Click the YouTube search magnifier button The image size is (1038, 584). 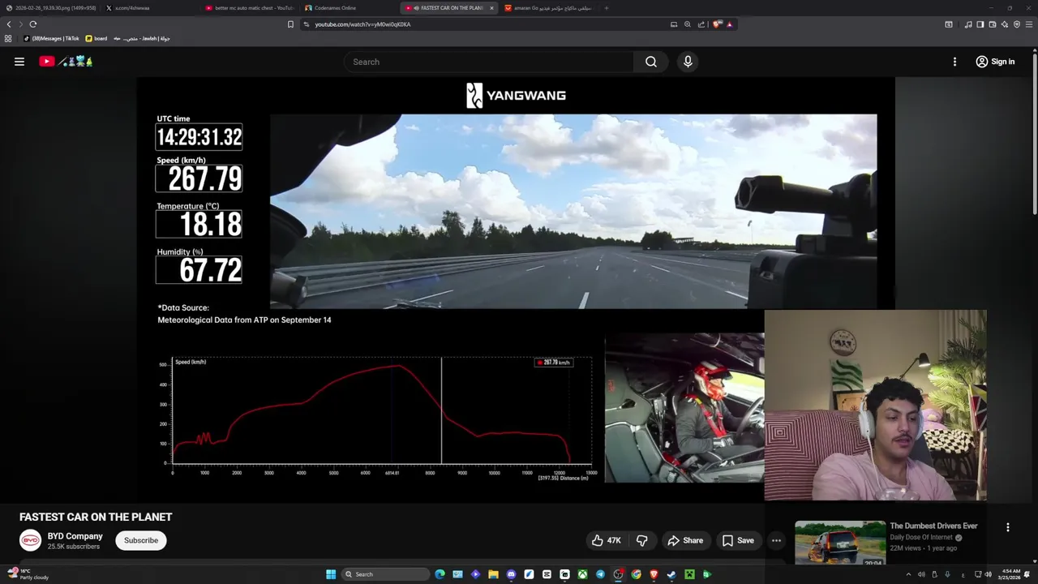pos(651,62)
